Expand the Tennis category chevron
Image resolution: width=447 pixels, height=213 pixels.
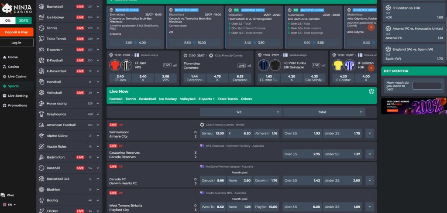click(98, 28)
